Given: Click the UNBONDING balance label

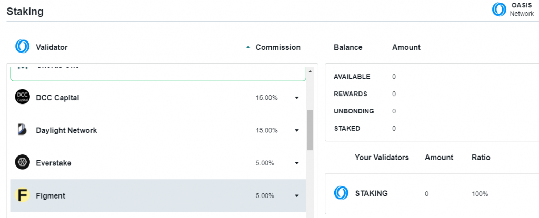Looking at the screenshot, I should coord(354,111).
